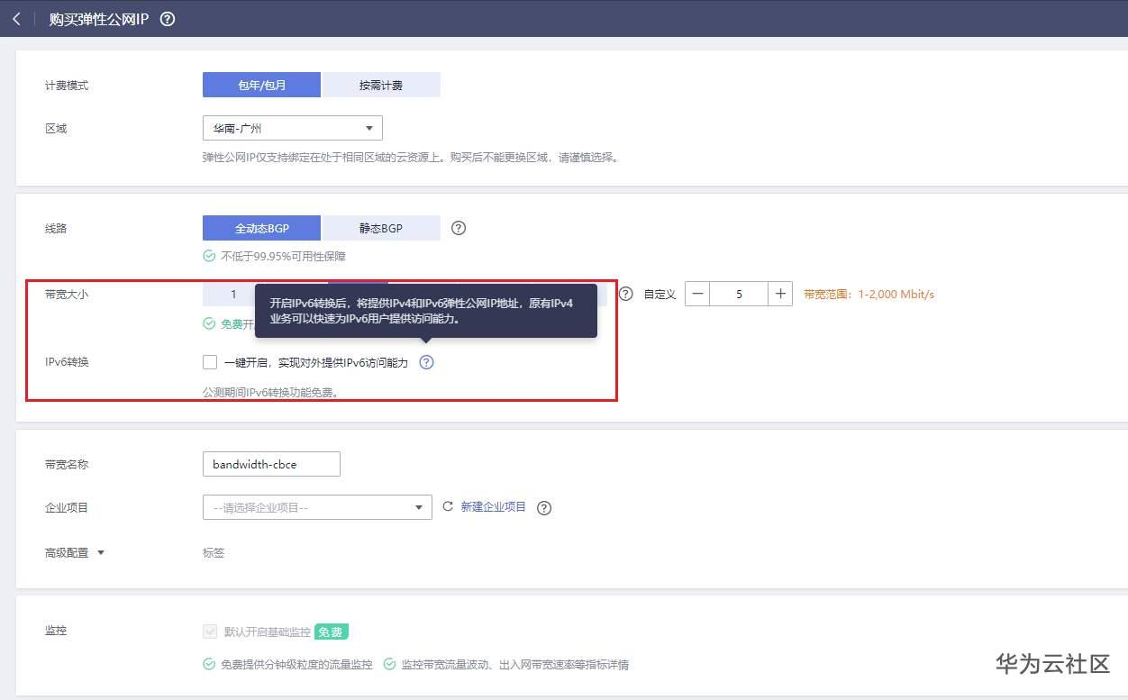Viewport: 1128px width, 700px height.
Task: Select the 包年/包月 billing tab
Action: click(x=261, y=84)
